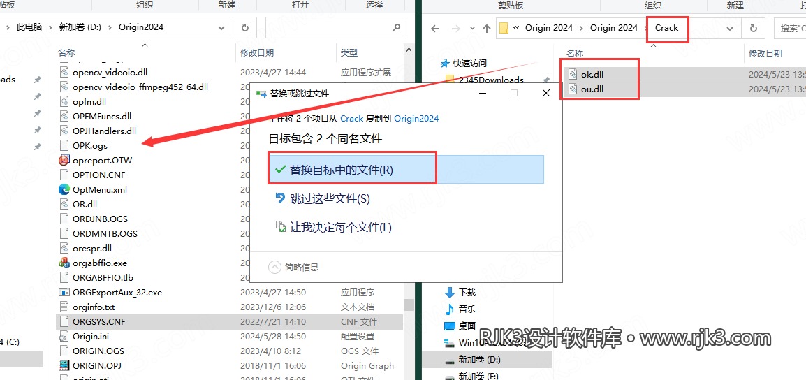Click search box in right Explorer window
Viewport: 806px width, 380px height.
click(x=791, y=28)
